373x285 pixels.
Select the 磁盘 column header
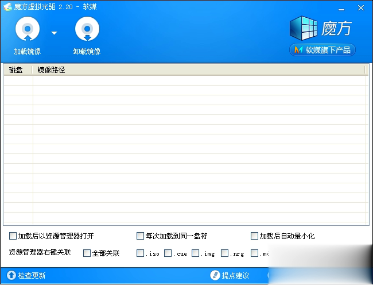(18, 70)
